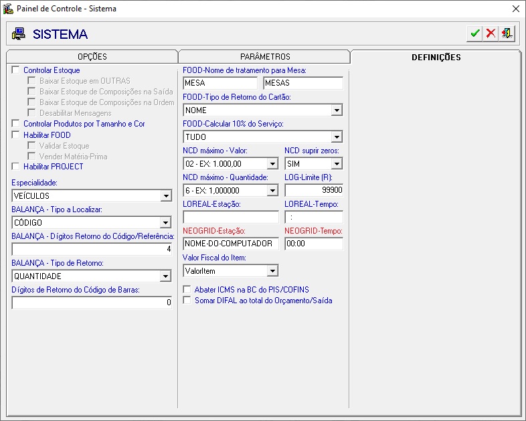Viewport: 526px width, 421px height.
Task: Exit the panel using the door icon
Action: click(507, 33)
